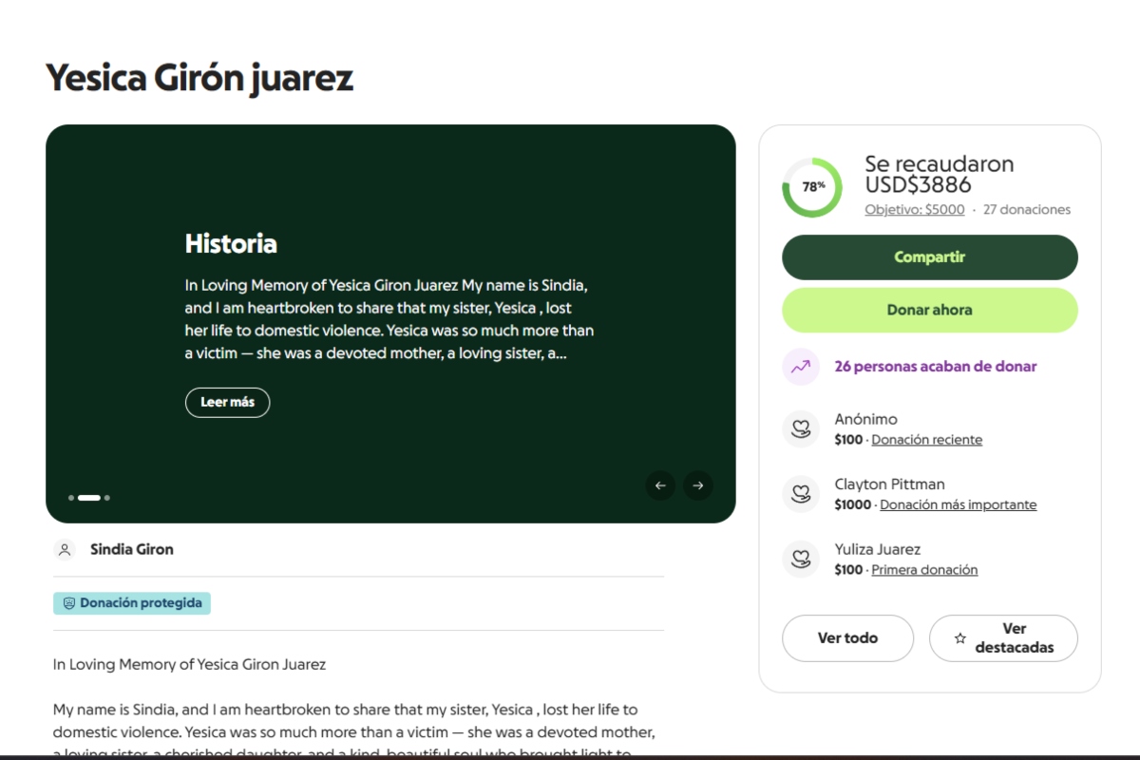1140x760 pixels.
Task: Click the In Loving Memory line below the badge
Action: pyautogui.click(x=189, y=665)
